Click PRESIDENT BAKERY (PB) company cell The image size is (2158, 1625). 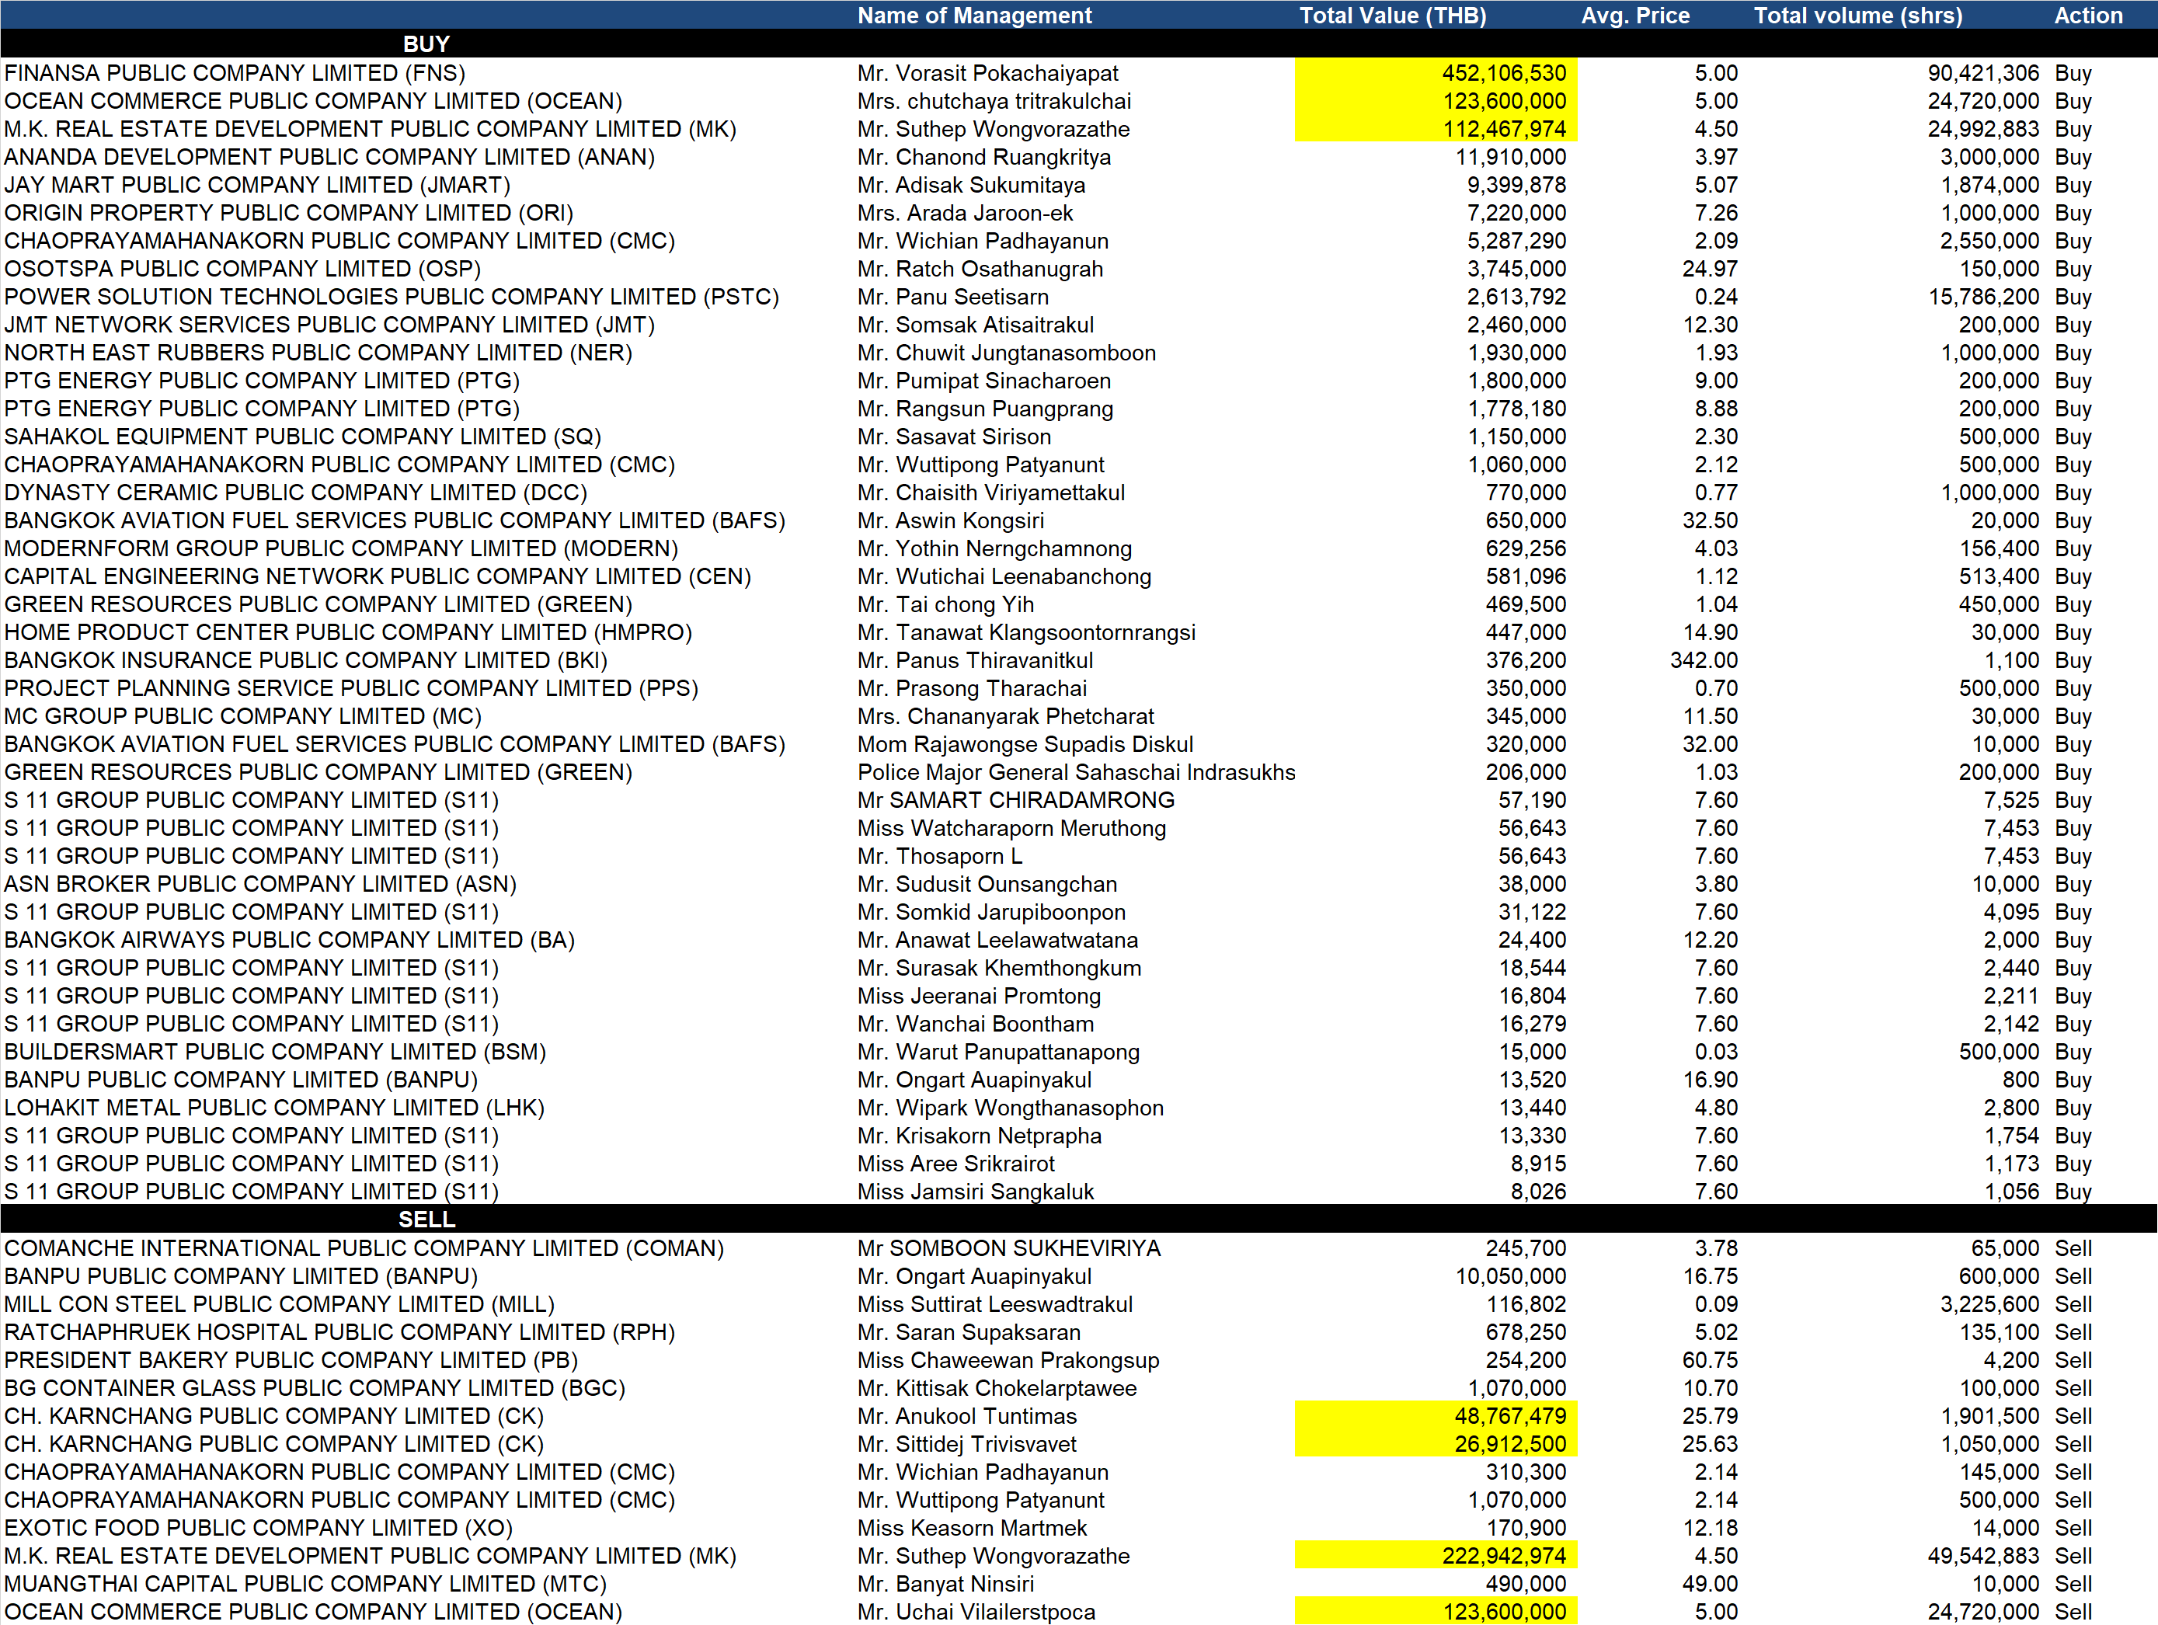pyautogui.click(x=291, y=1359)
